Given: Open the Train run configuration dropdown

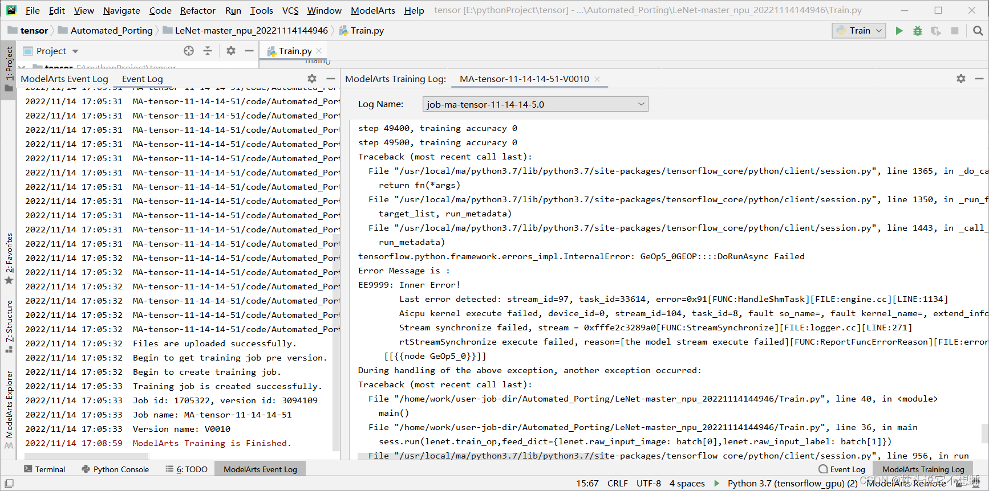Looking at the screenshot, I should point(859,31).
